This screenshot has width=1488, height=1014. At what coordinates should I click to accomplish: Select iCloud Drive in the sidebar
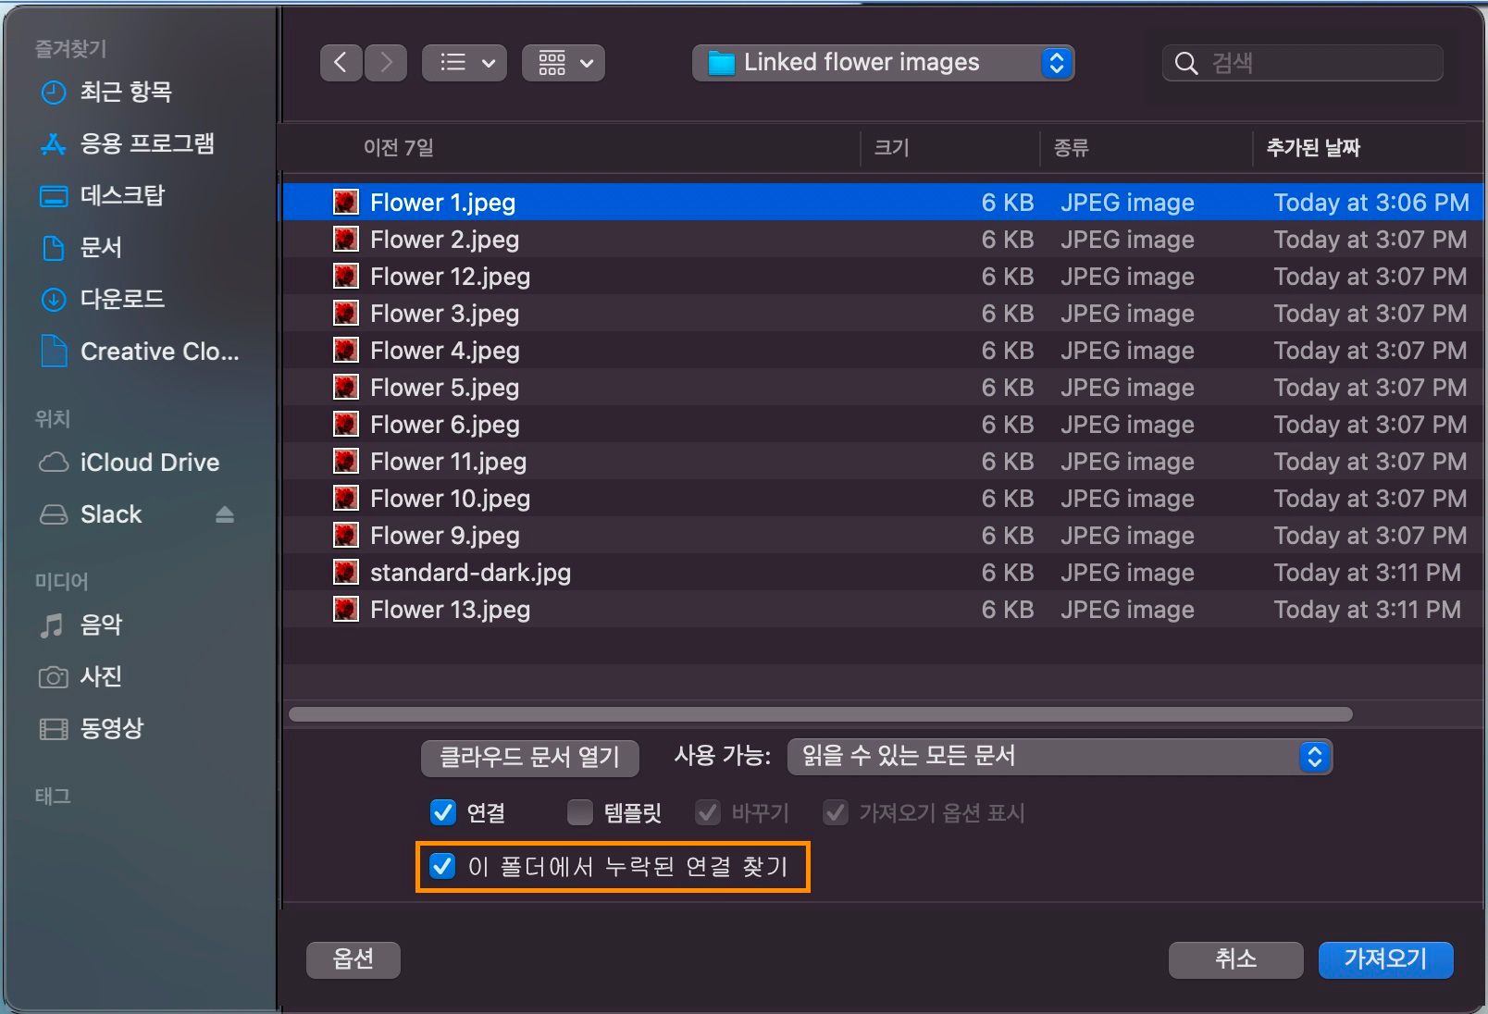[129, 463]
